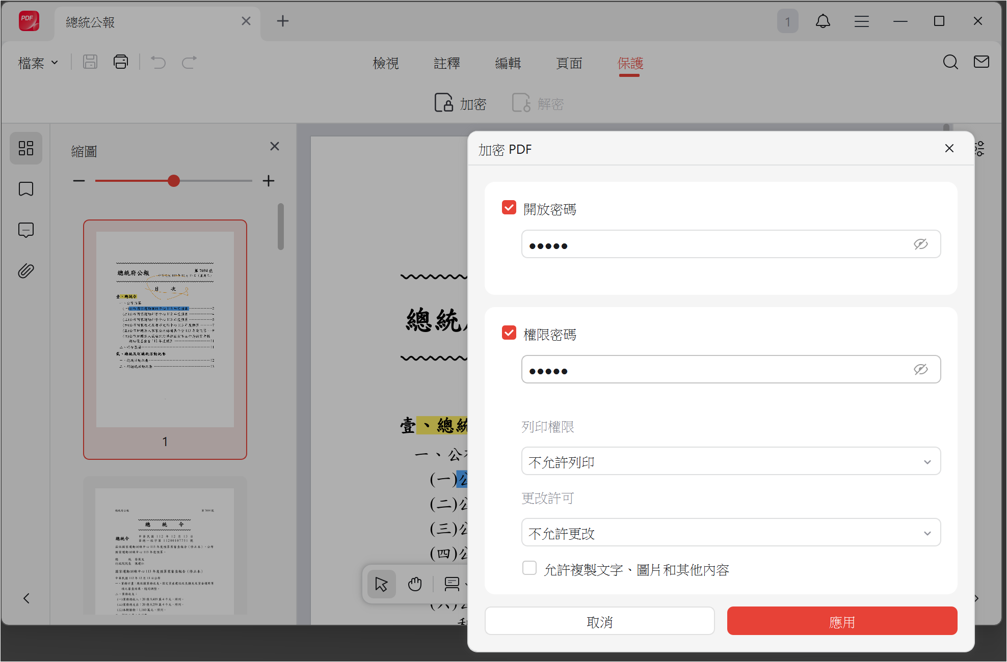Image resolution: width=1007 pixels, height=662 pixels.
Task: Uncheck the 開放密碼 checkbox
Action: pyautogui.click(x=509, y=208)
